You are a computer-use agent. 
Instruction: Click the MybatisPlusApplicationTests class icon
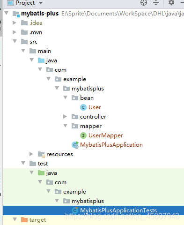(x=75, y=210)
